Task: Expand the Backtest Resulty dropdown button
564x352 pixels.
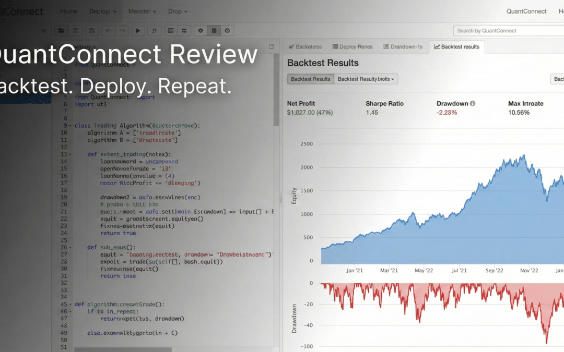Action: click(366, 79)
